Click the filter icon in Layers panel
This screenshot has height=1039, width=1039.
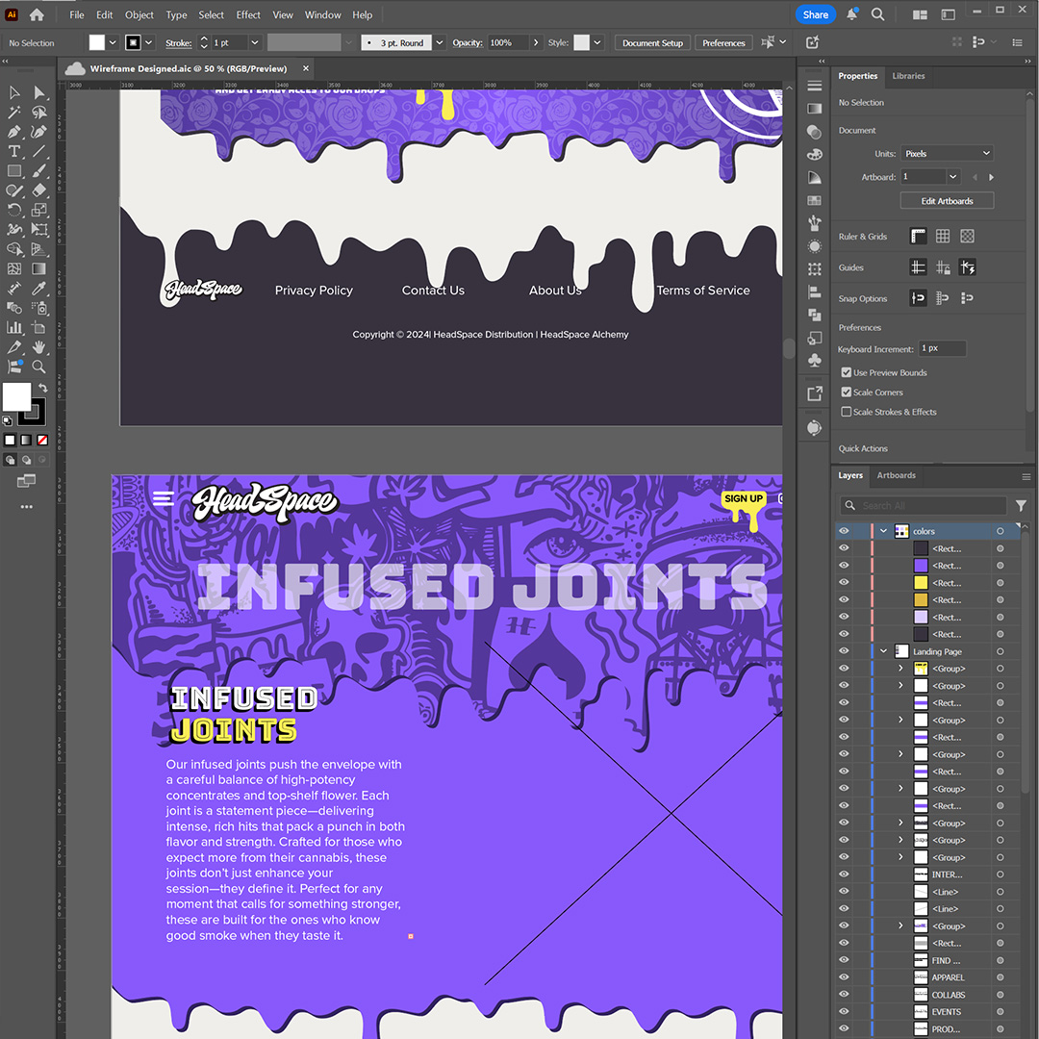(1021, 506)
